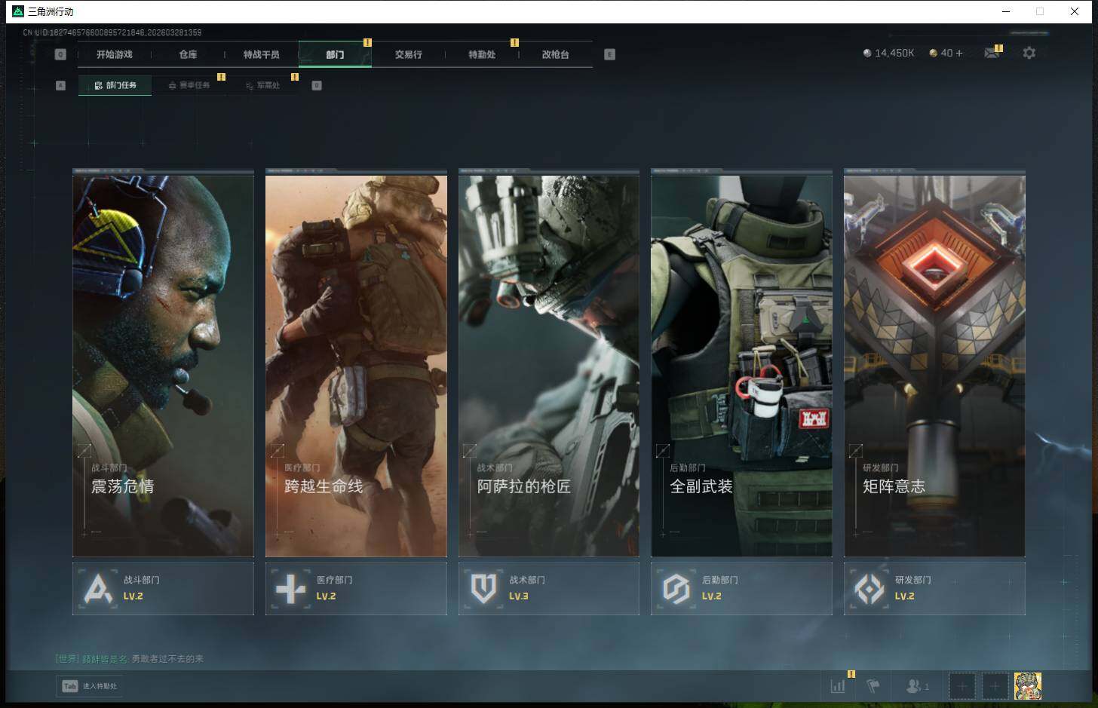Viewport: 1098px width, 708px height.
Task: Switch to the 仓库 tab
Action: [x=188, y=54]
